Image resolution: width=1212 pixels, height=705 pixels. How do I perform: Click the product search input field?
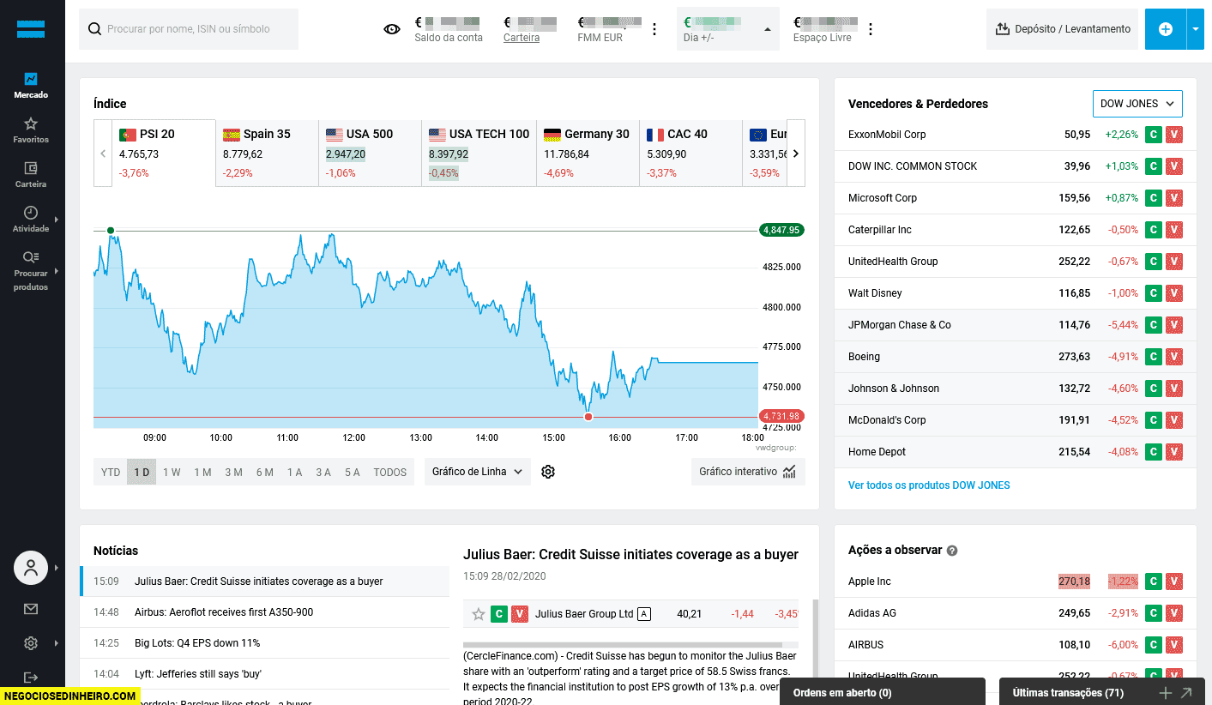pyautogui.click(x=189, y=29)
